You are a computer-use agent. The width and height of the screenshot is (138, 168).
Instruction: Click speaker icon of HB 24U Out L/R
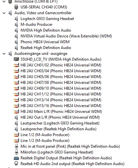(16, 117)
